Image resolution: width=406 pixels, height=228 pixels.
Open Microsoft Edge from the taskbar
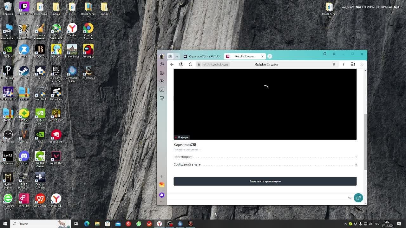tap(87, 224)
